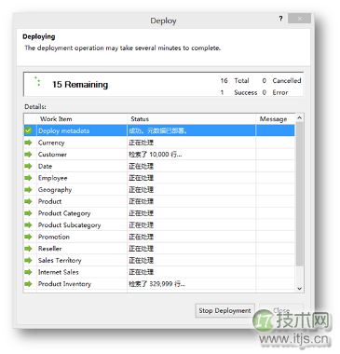The width and height of the screenshot is (340, 354).
Task: Select the Customer work item
Action: [159, 155]
